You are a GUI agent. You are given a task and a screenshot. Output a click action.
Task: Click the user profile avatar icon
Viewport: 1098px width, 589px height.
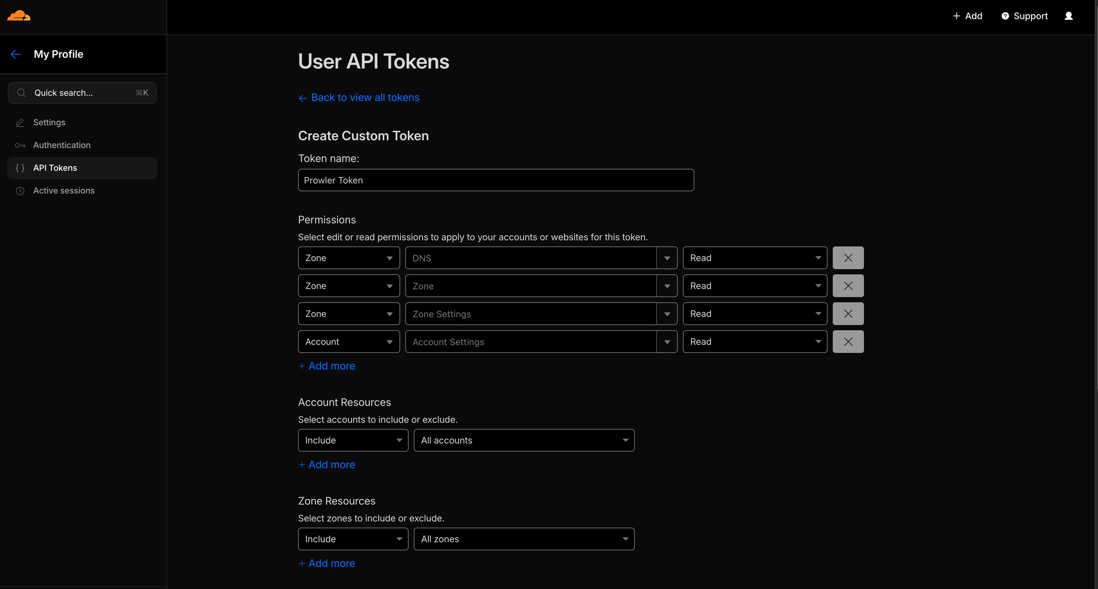(x=1069, y=16)
